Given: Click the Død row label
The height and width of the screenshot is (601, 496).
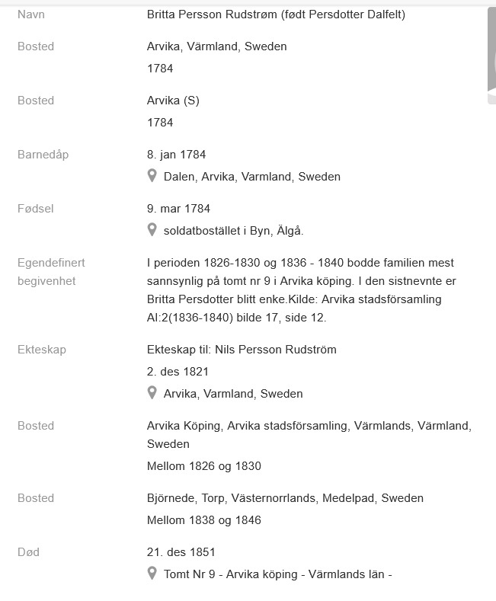Looking at the screenshot, I should click(28, 552).
